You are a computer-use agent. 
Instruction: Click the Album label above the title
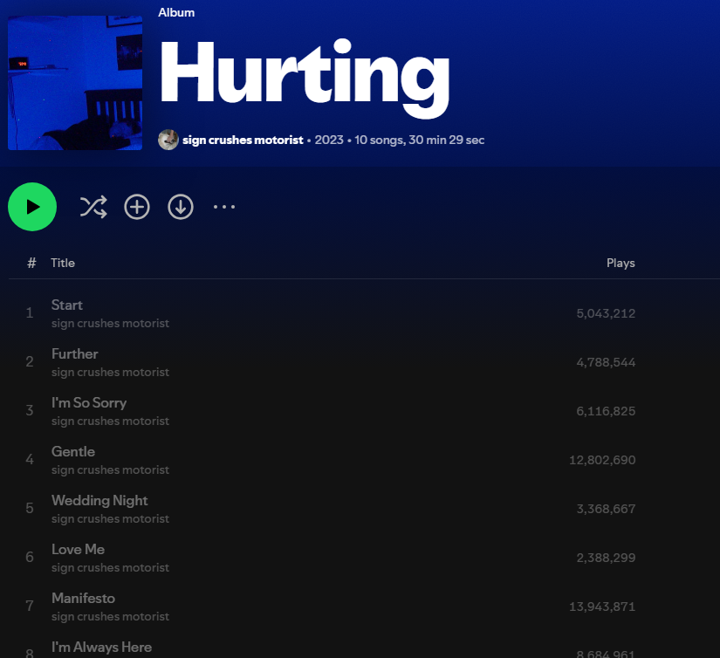176,12
